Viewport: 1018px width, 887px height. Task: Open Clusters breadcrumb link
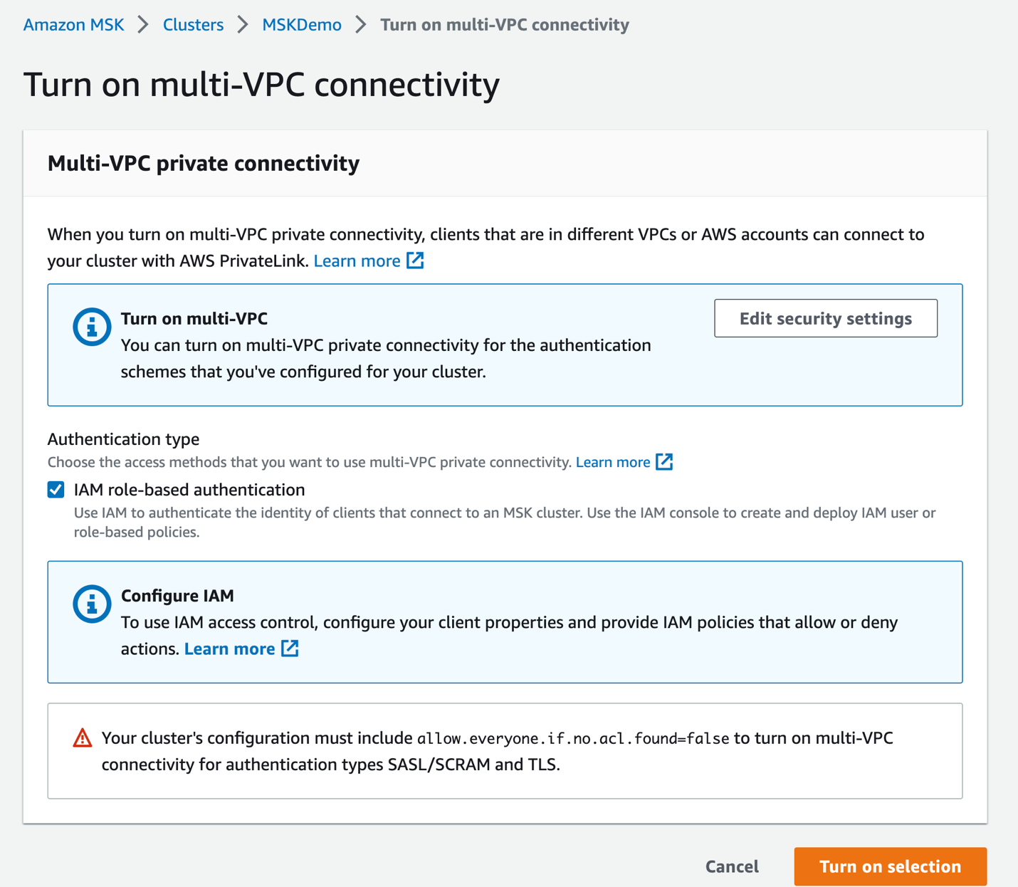click(193, 25)
